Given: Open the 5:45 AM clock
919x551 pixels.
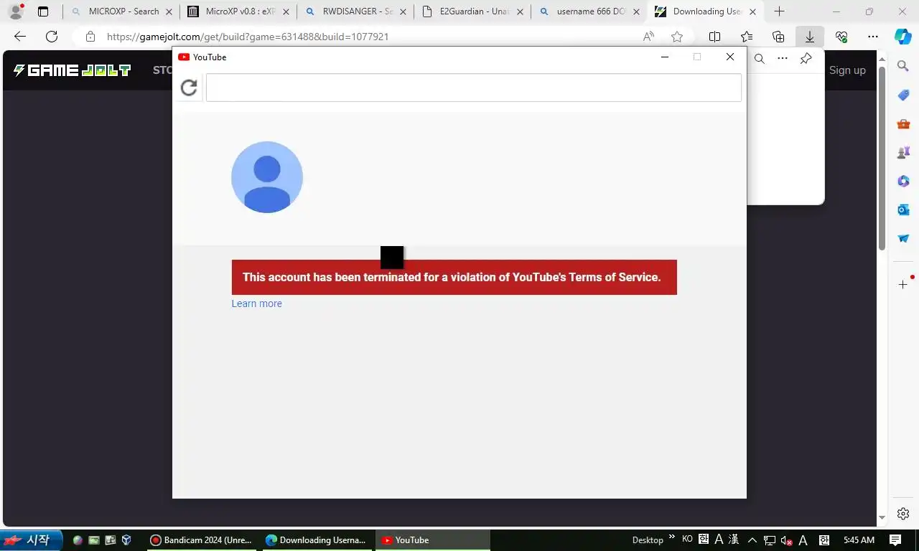Looking at the screenshot, I should pyautogui.click(x=859, y=540).
